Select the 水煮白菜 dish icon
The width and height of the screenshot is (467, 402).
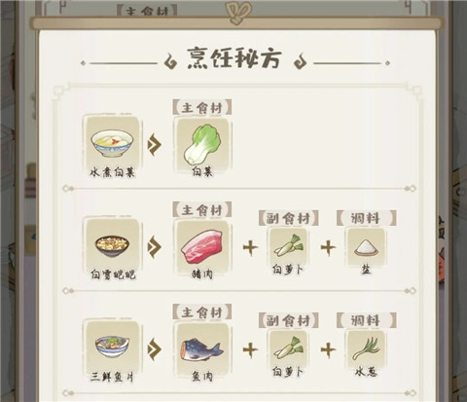coord(112,143)
